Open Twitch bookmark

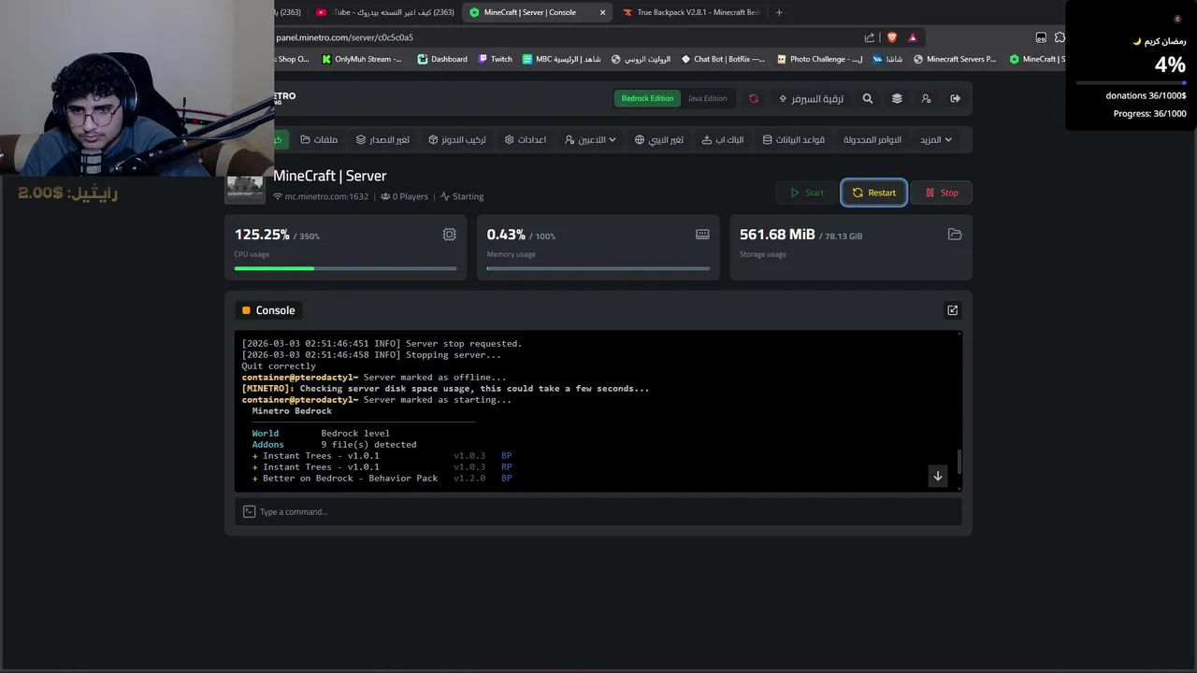click(x=496, y=59)
